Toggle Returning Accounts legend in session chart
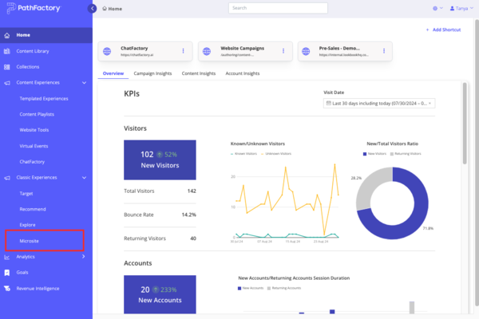Viewport: 479px width, 319px height. tap(284, 288)
